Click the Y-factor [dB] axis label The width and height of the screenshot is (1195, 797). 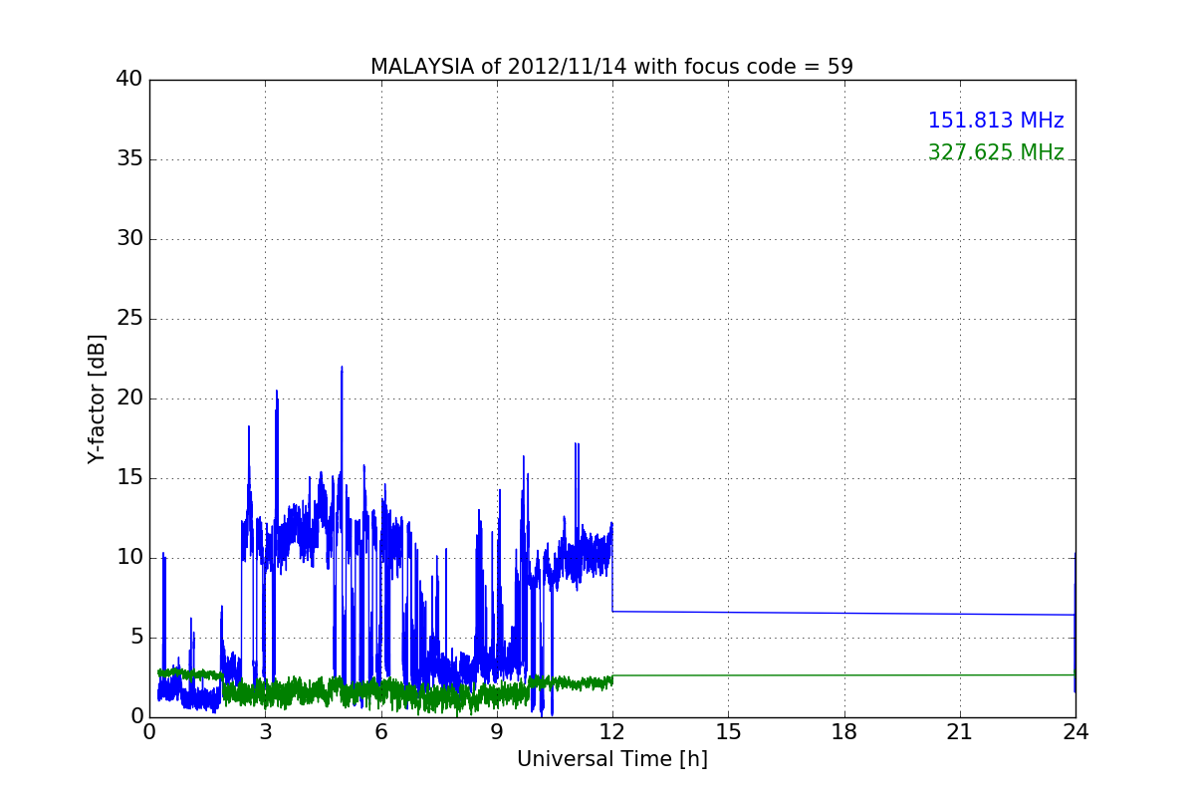coord(97,398)
